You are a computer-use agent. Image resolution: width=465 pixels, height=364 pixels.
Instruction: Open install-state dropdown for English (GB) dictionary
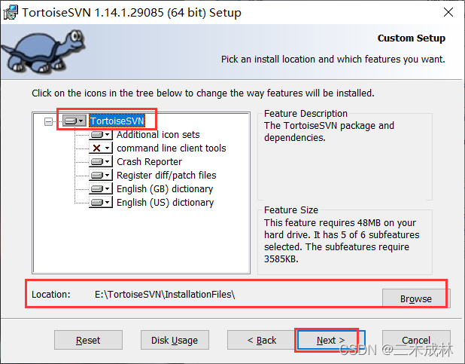pyautogui.click(x=101, y=188)
